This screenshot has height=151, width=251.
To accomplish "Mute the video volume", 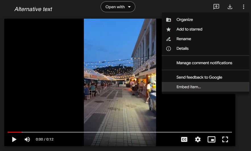I will 27,139.
